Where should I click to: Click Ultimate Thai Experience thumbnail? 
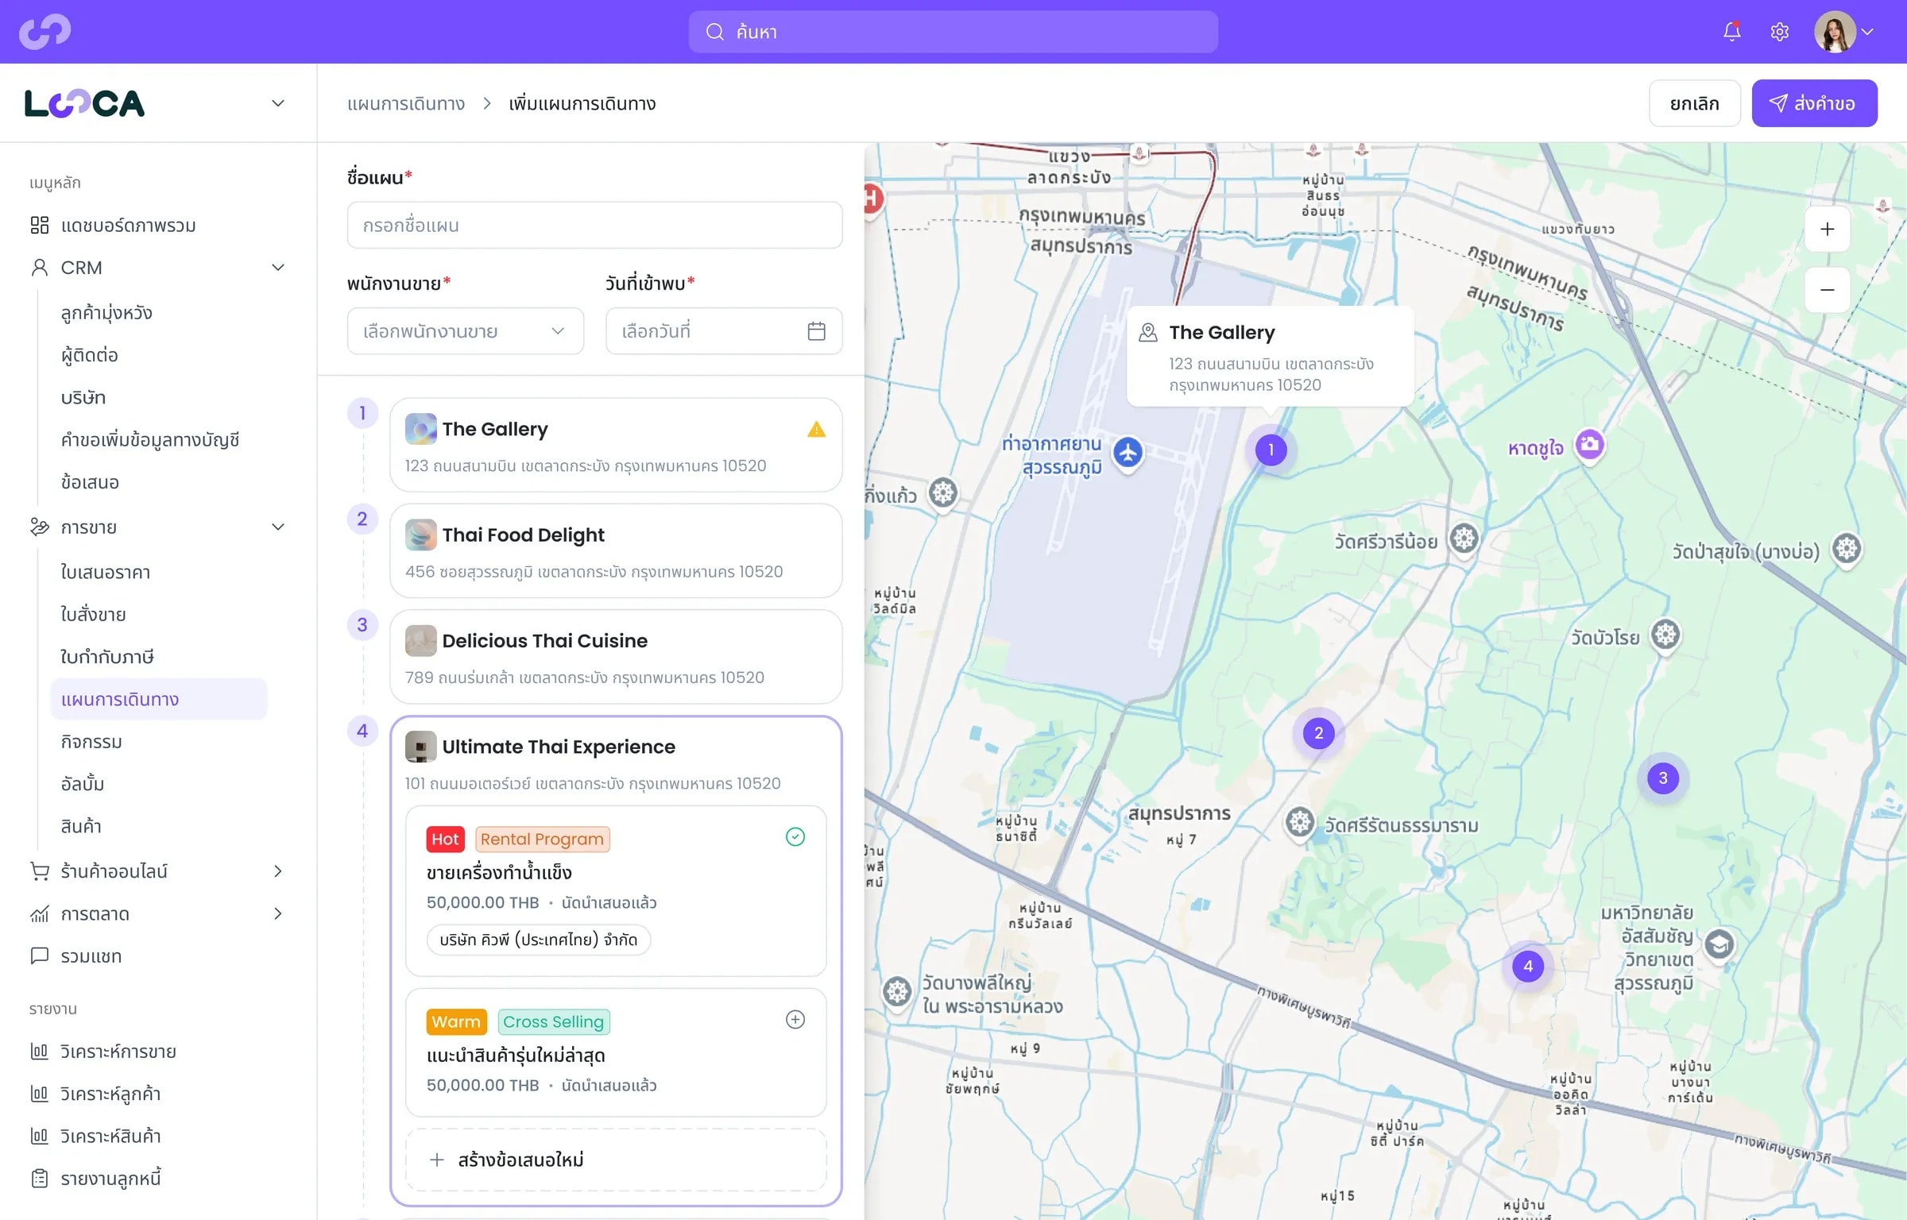point(420,747)
